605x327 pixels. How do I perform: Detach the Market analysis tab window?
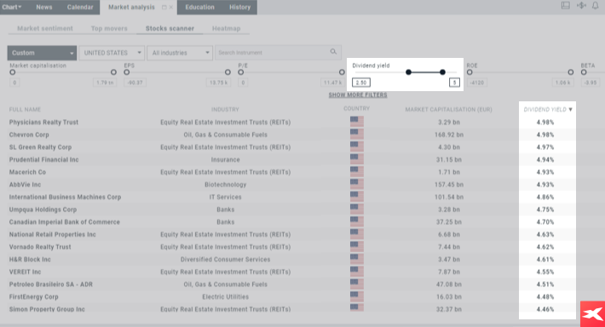(164, 8)
